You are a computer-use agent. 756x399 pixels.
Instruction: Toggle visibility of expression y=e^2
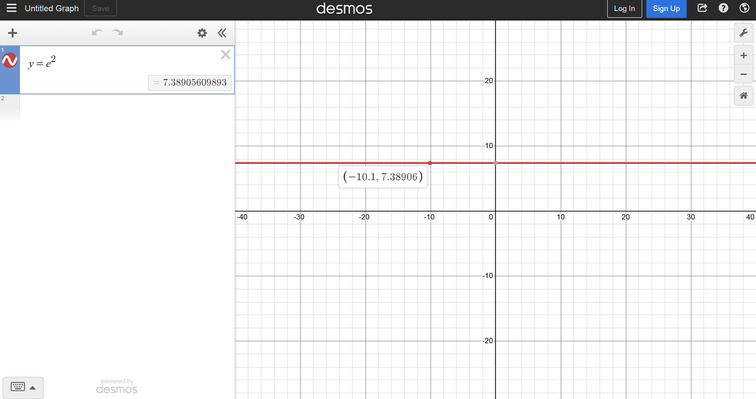coord(10,61)
